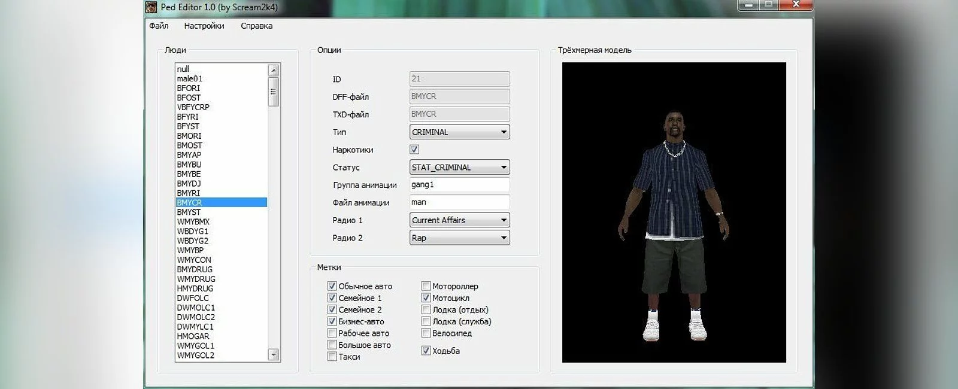The height and width of the screenshot is (389, 958).
Task: Open Радио 1 dropdown showing Current Affairs
Action: pos(460,220)
